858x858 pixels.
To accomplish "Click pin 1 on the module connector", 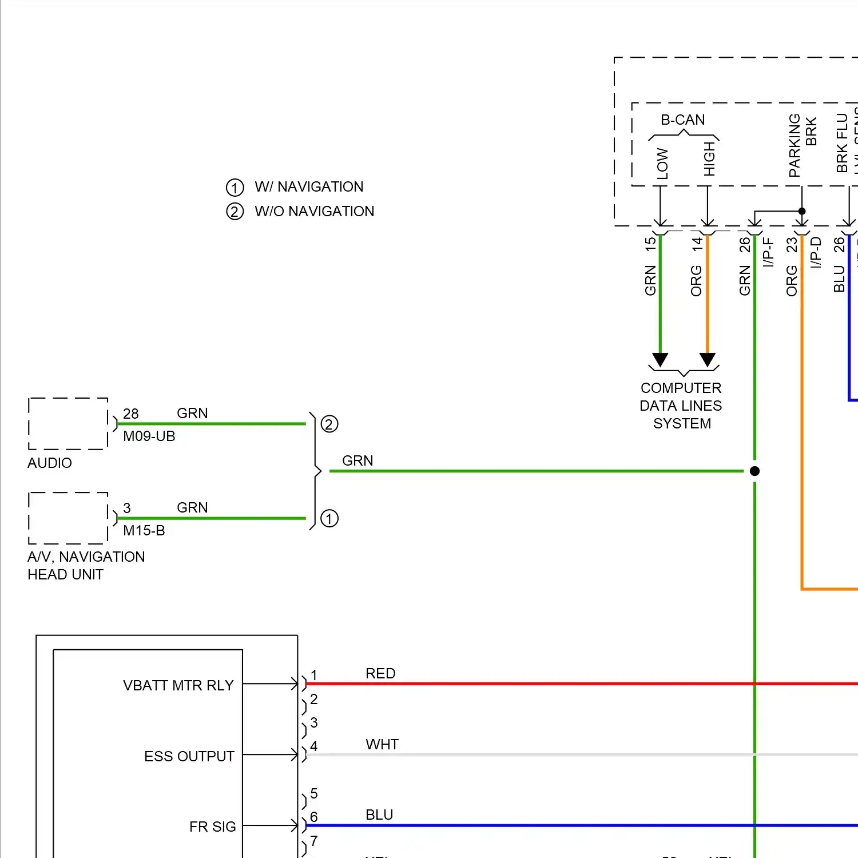I will tap(313, 675).
